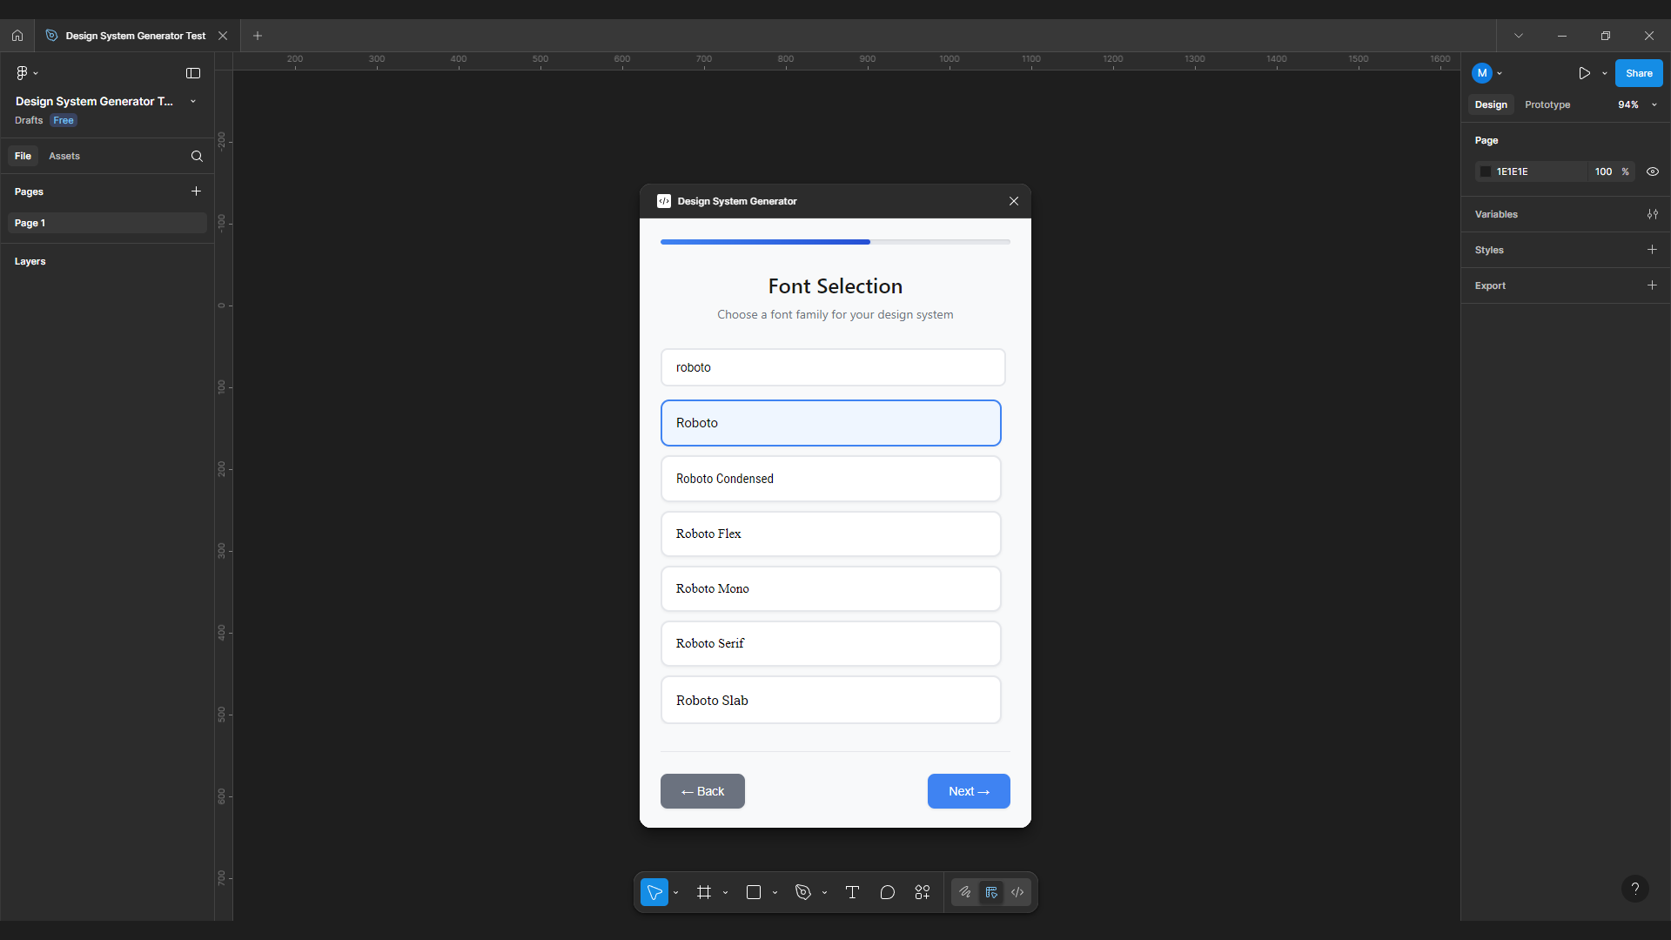
Task: Select the Pen tool
Action: 803,892
